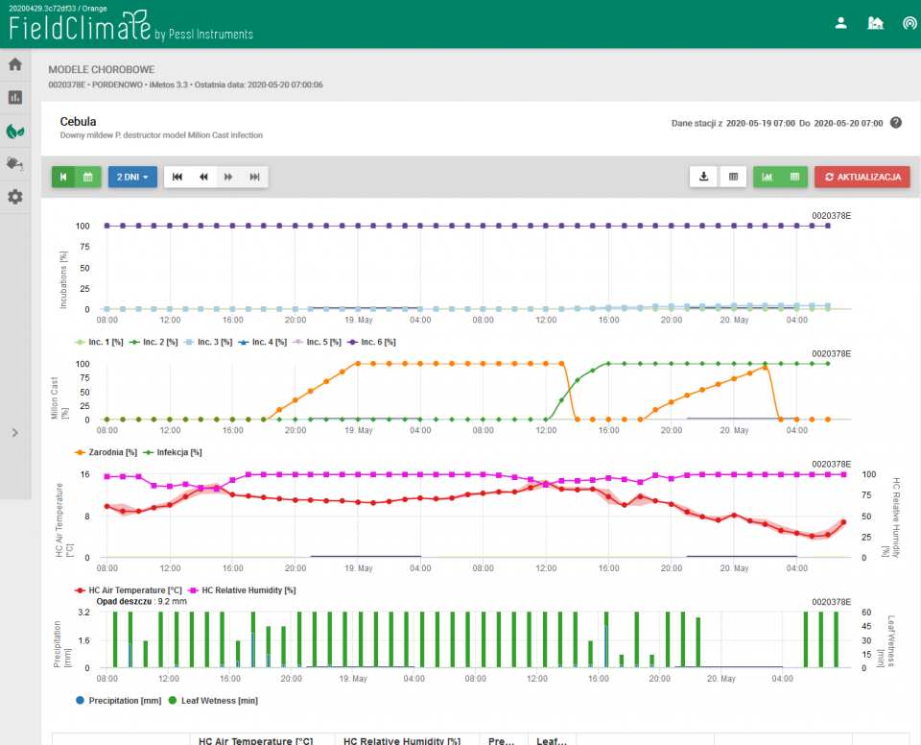921x745 pixels.
Task: Click the version text 20200429.3c72df33 / Orange
Action: tap(58, 9)
